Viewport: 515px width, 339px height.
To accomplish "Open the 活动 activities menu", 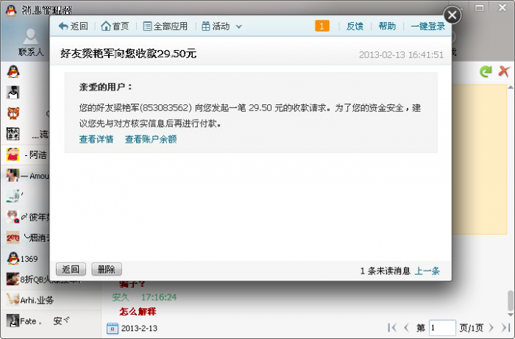I will pyautogui.click(x=216, y=26).
